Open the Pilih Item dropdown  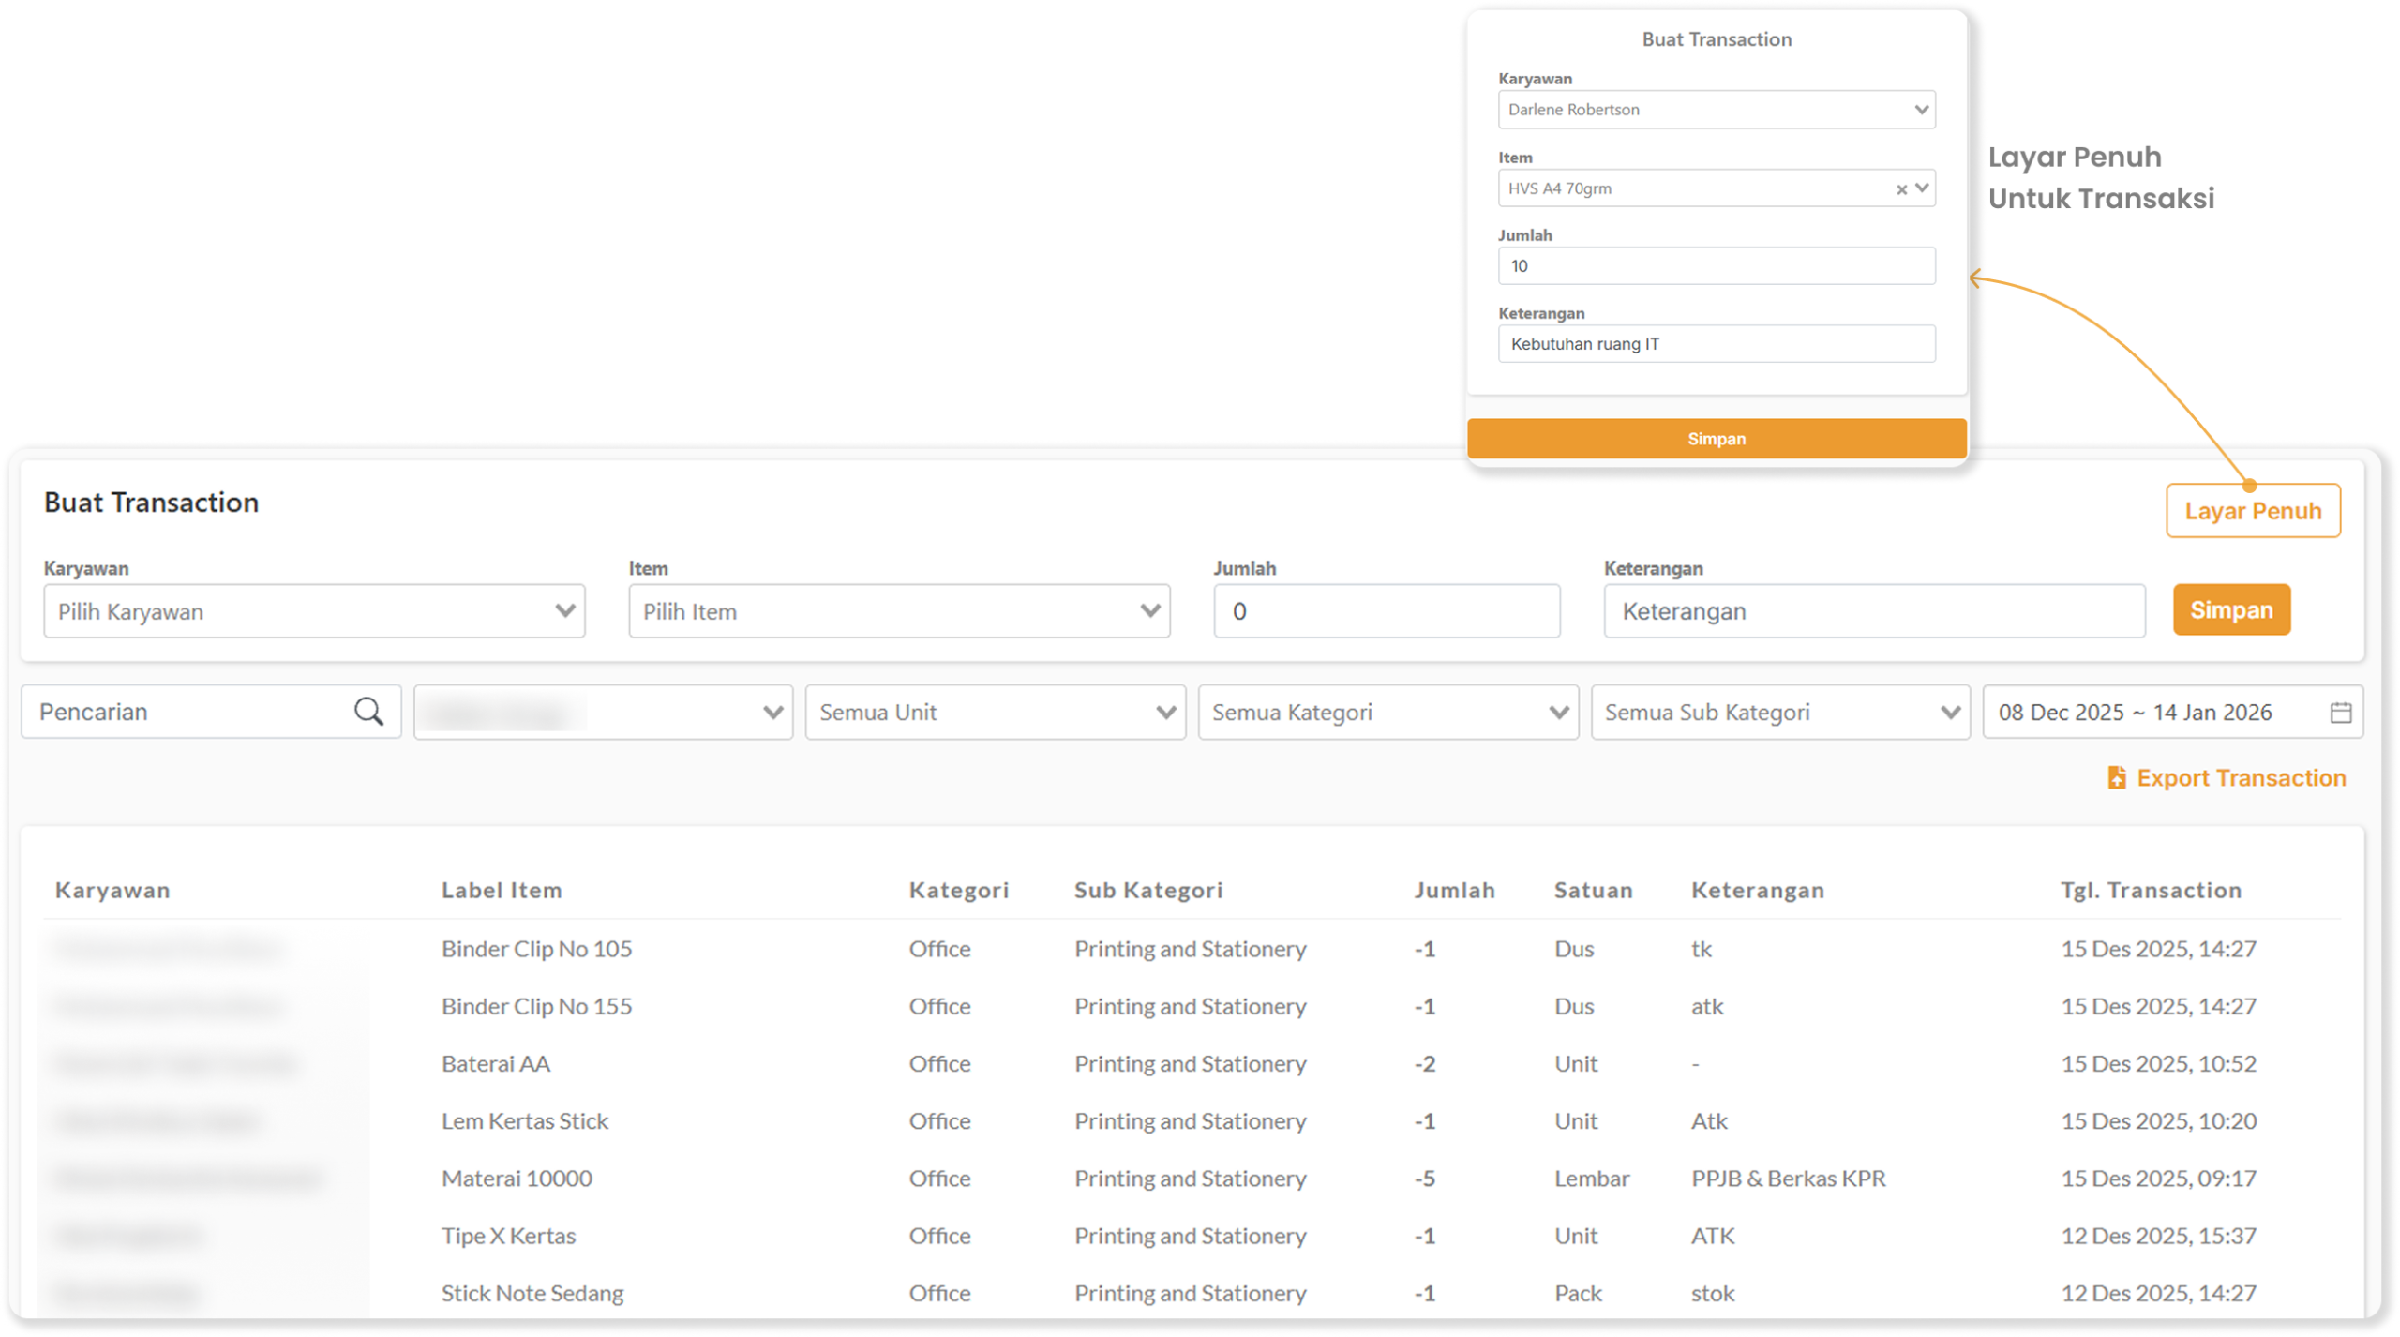(x=898, y=611)
